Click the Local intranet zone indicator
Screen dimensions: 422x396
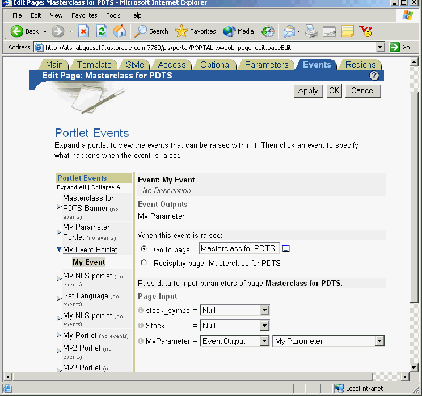359,389
